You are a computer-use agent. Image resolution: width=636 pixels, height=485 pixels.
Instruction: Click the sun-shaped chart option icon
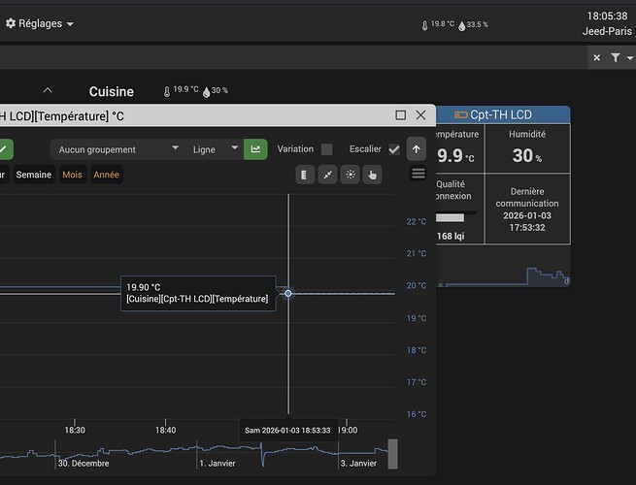tap(351, 175)
